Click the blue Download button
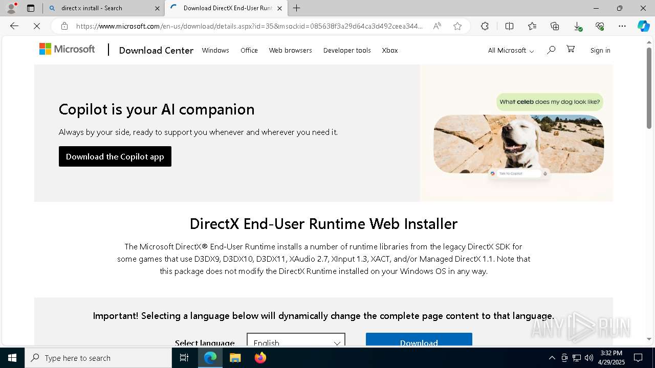The height and width of the screenshot is (368, 655). pos(419,339)
